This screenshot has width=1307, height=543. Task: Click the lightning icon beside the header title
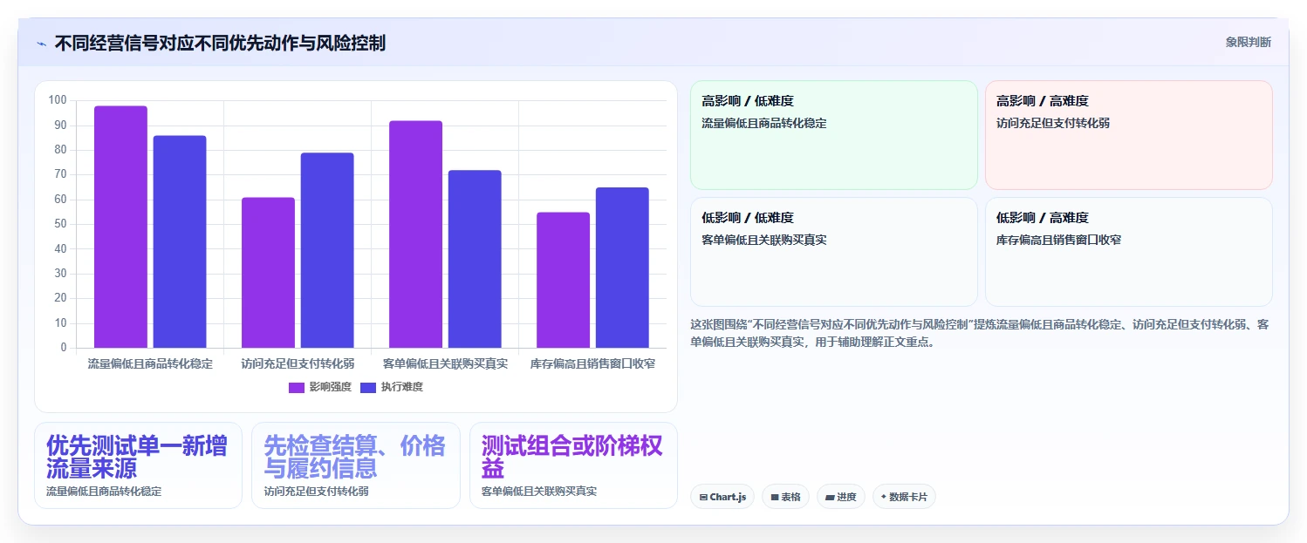pyautogui.click(x=41, y=44)
